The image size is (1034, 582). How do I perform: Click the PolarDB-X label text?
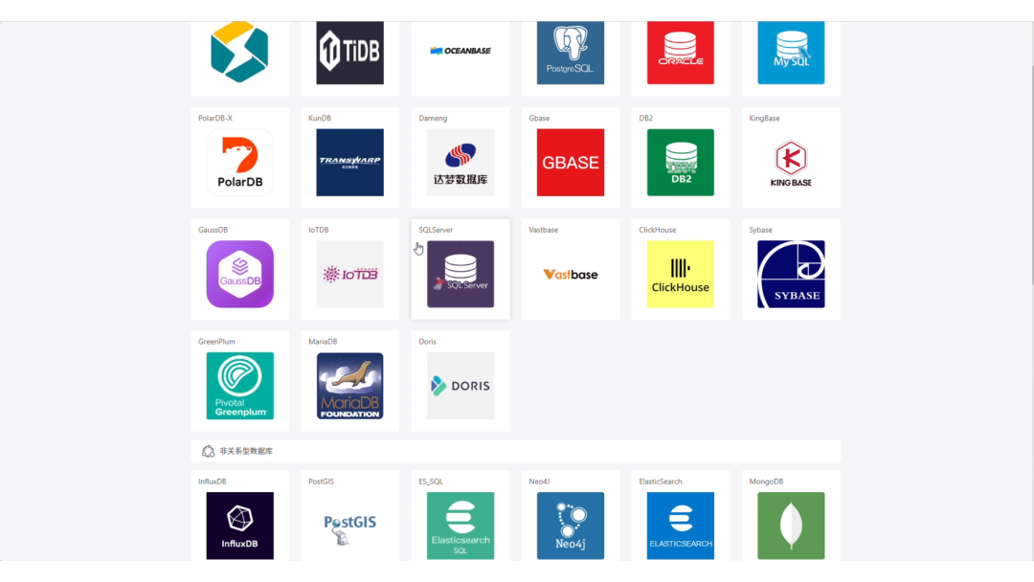[x=215, y=118]
